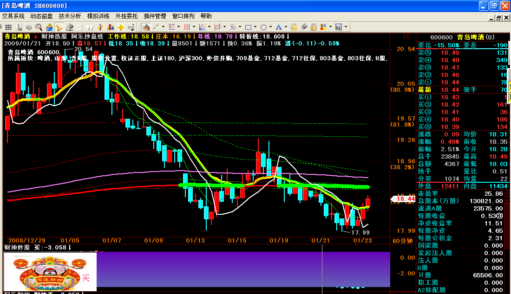Select the vertical period lines tool
Viewport: 511px width, 294px height.
187,27
